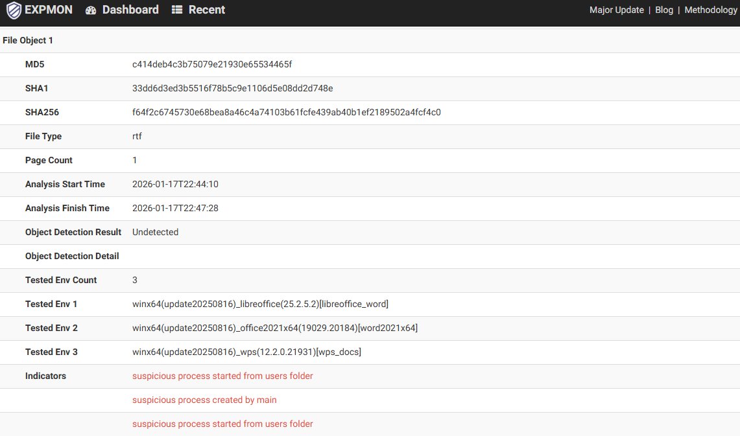Click suspicious process created by main indicator
Image resolution: width=740 pixels, height=436 pixels.
tap(204, 400)
